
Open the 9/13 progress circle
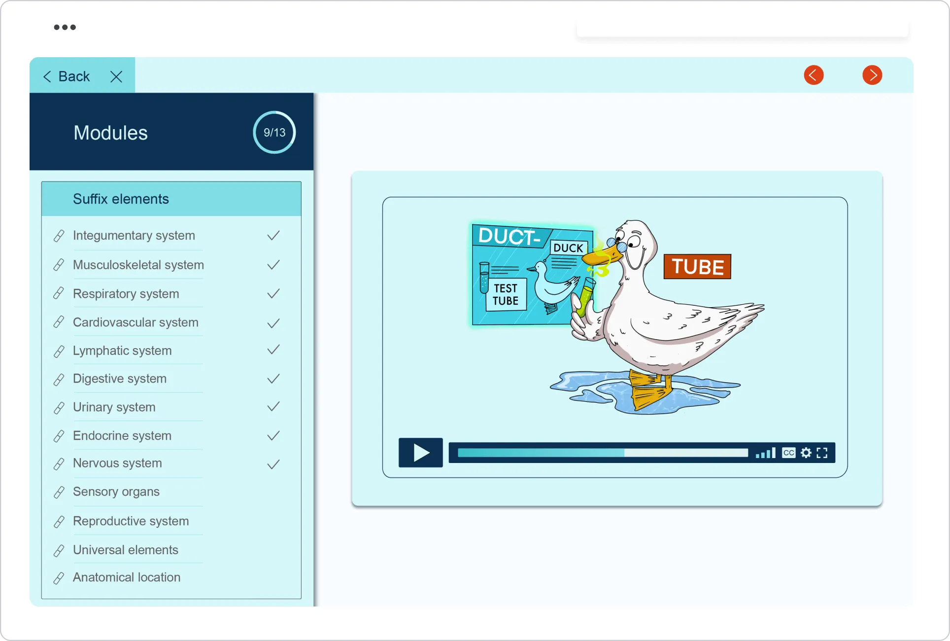pos(274,132)
